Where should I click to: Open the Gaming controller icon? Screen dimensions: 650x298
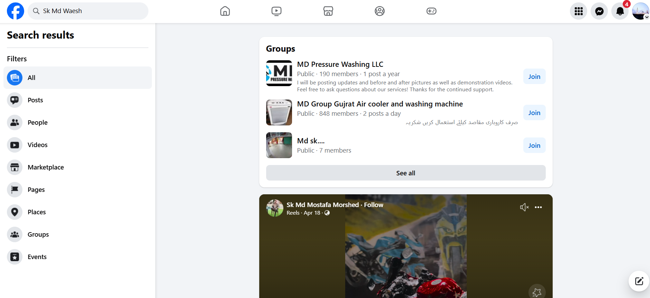pyautogui.click(x=431, y=11)
